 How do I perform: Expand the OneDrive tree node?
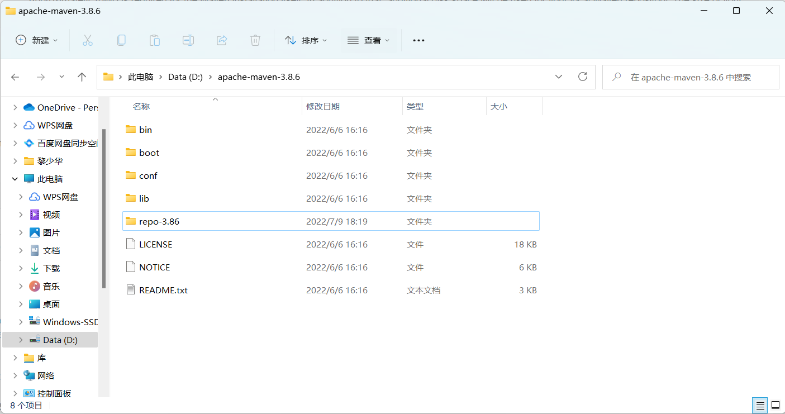coord(15,107)
